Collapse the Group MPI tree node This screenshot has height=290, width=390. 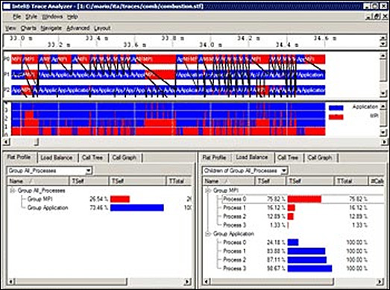tap(208, 191)
